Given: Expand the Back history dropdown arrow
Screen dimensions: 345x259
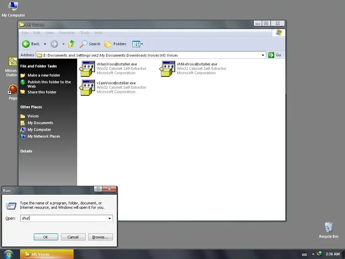Looking at the screenshot, I should click(45, 44).
